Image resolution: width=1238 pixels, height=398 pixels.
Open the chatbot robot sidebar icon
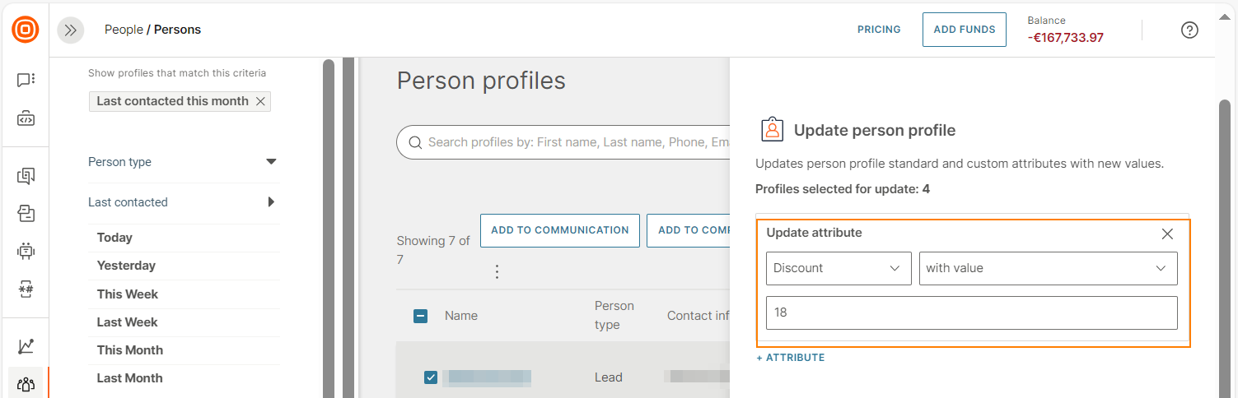coord(26,251)
